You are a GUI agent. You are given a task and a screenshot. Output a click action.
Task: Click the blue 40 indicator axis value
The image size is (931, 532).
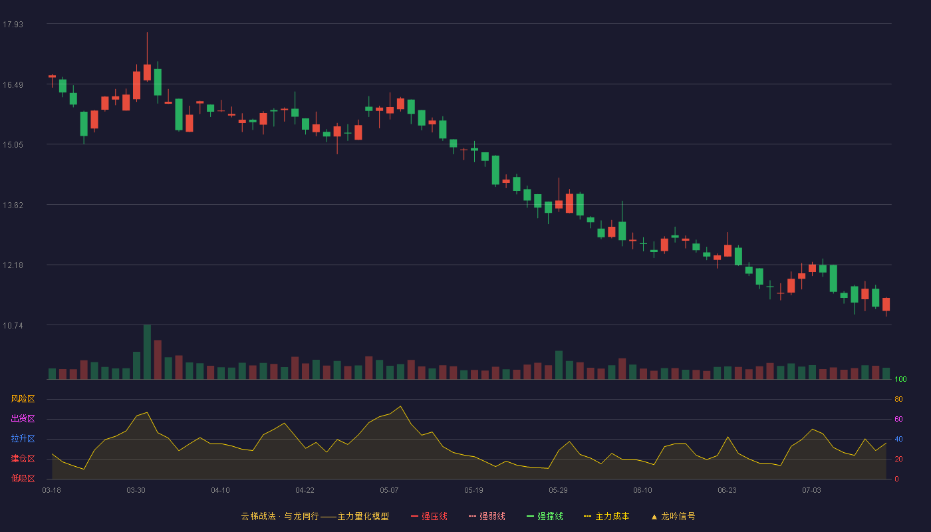(x=898, y=439)
